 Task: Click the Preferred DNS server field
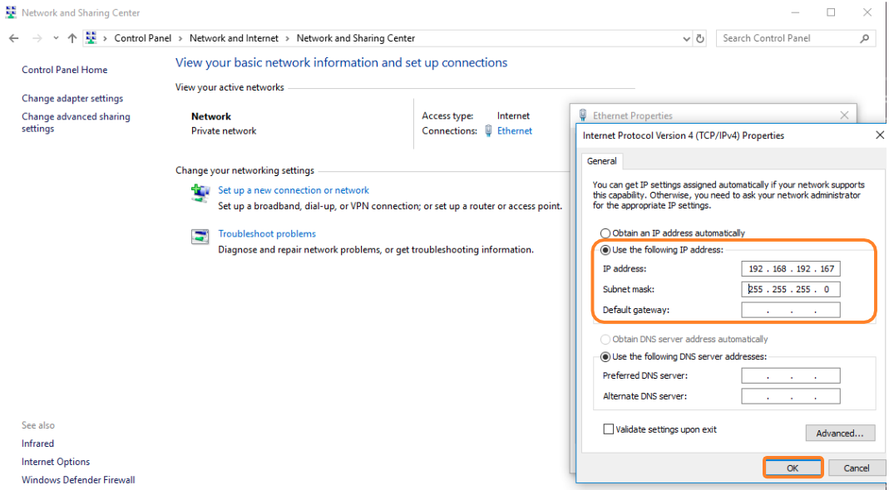pos(791,375)
